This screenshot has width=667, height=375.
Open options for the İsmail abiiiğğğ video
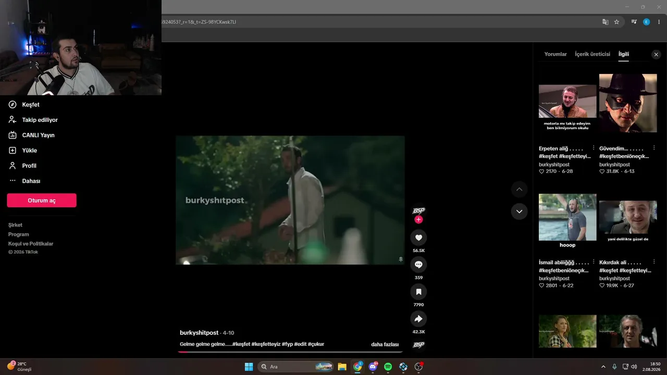pyautogui.click(x=594, y=262)
